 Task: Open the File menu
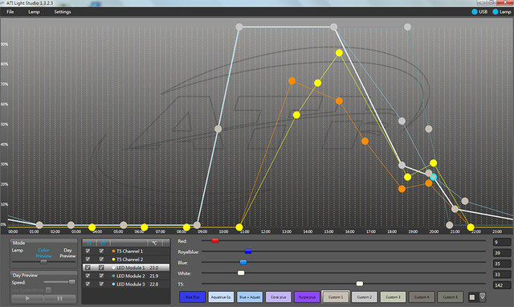pyautogui.click(x=10, y=12)
